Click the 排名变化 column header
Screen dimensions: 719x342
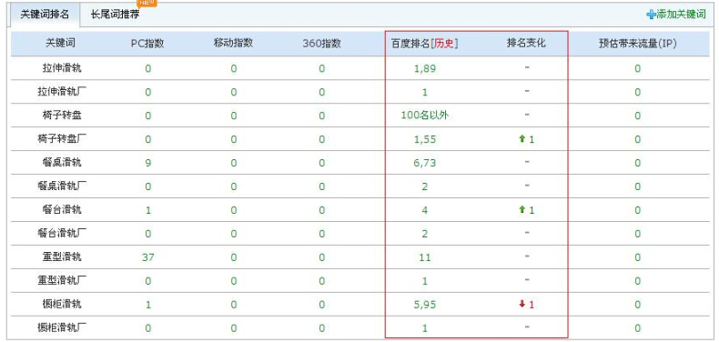tap(526, 43)
